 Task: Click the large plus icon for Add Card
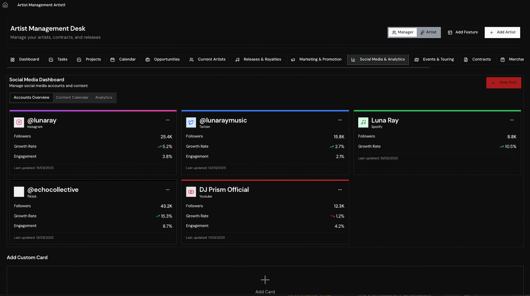tap(265, 280)
